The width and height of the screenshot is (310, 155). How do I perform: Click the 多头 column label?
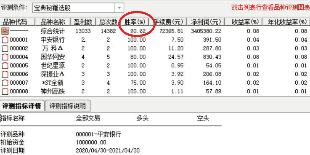pos(142,118)
